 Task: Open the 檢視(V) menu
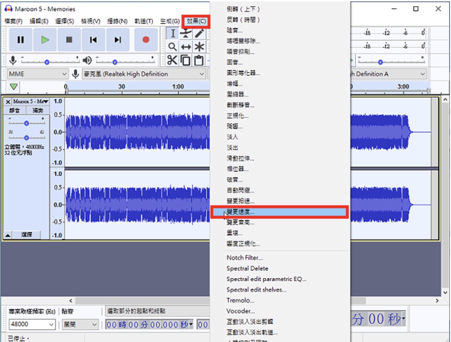(91, 21)
